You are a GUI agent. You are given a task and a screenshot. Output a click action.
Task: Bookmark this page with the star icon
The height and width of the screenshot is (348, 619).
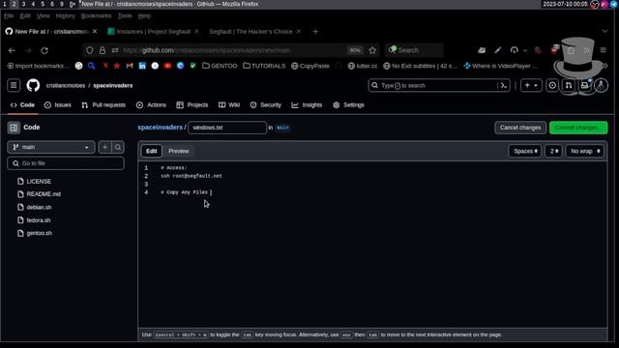(x=372, y=50)
